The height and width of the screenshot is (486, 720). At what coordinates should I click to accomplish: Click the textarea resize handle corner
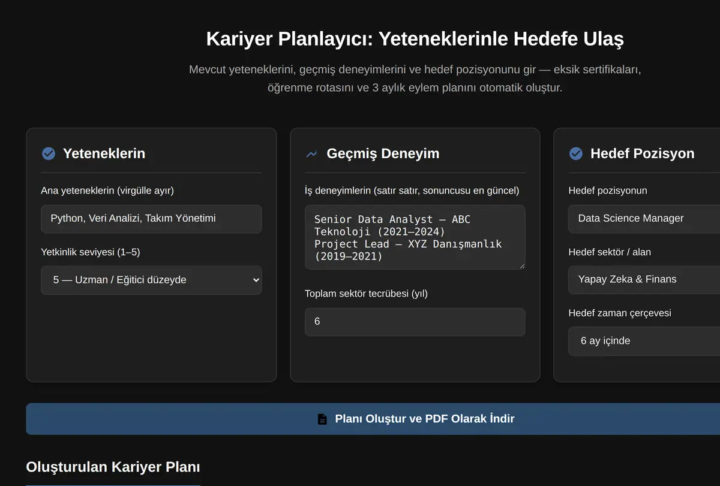point(521,265)
